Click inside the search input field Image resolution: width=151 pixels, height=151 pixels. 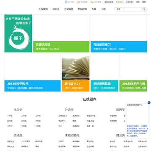(x=133, y=9)
